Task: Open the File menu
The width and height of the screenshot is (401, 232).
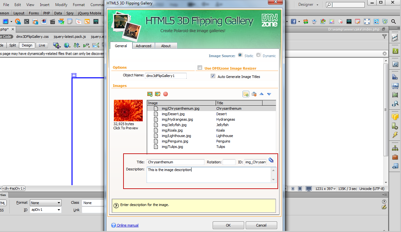Action: pyautogui.click(x=6, y=5)
